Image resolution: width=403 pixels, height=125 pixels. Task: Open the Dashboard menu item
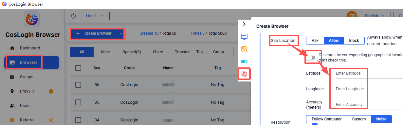coord(31,48)
